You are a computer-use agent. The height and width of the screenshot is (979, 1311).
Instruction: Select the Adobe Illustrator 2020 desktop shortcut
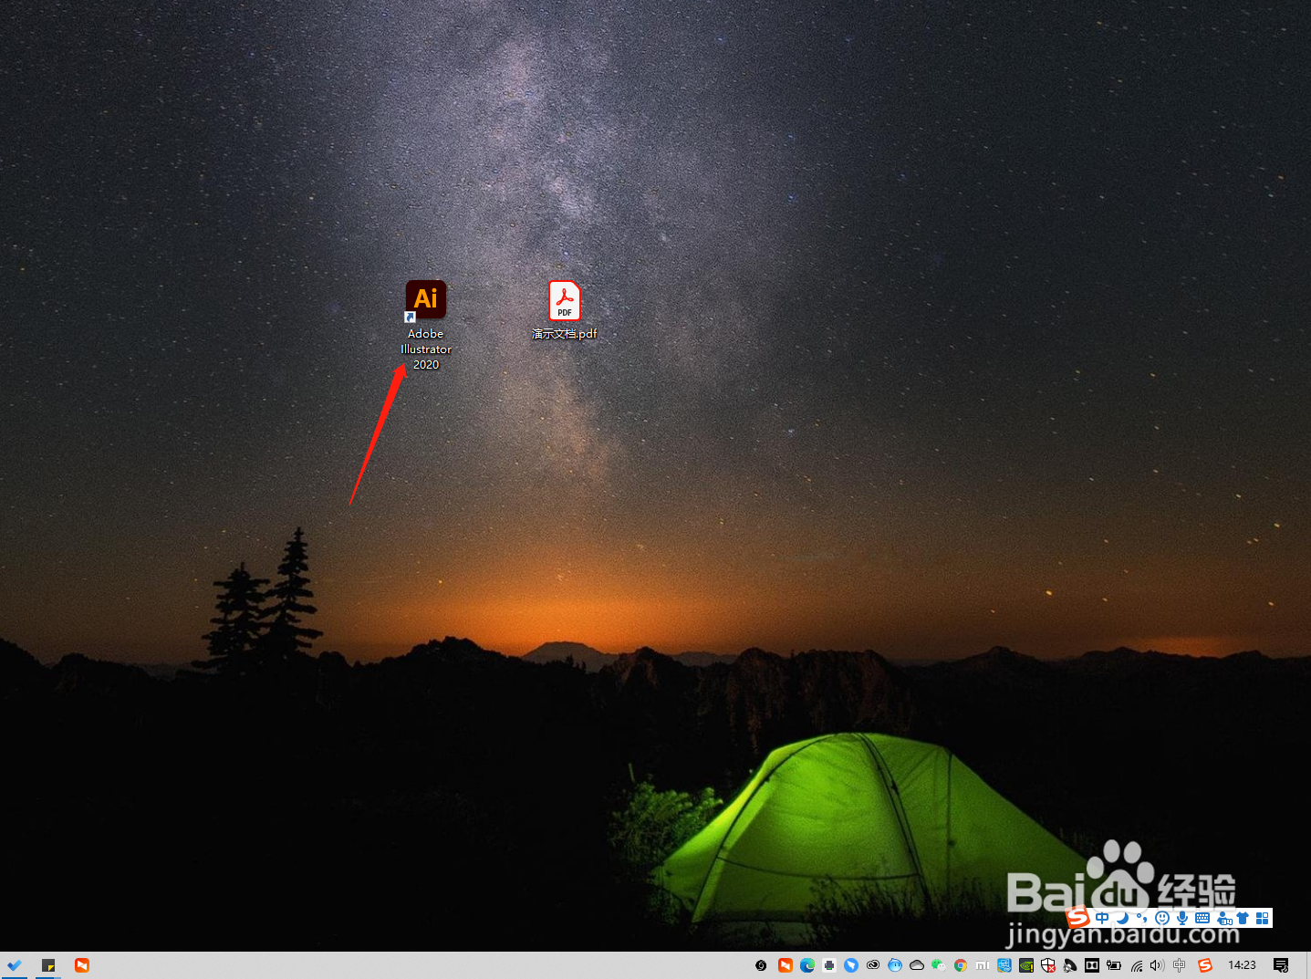[x=426, y=325]
